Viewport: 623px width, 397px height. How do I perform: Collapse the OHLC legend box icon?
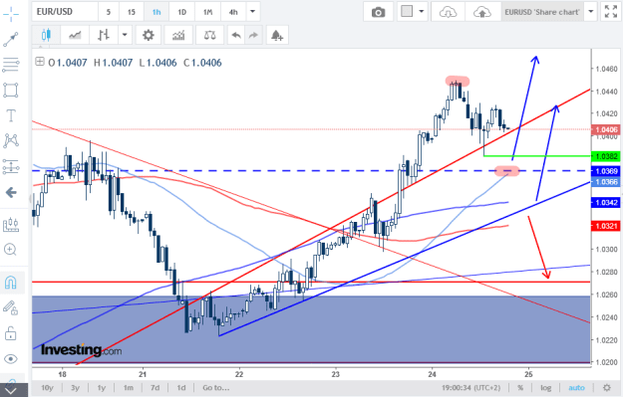pyautogui.click(x=40, y=62)
